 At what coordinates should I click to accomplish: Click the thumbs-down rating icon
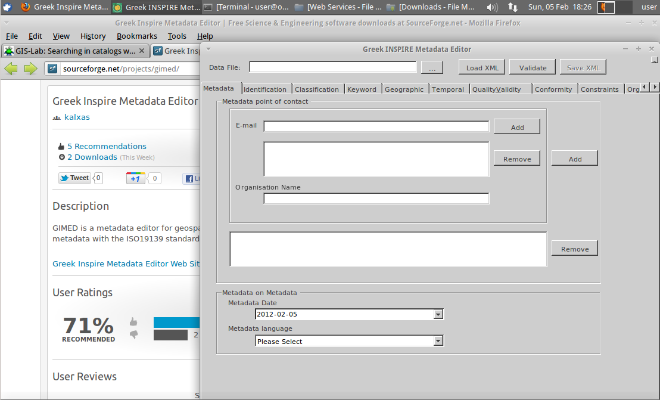[x=134, y=335]
